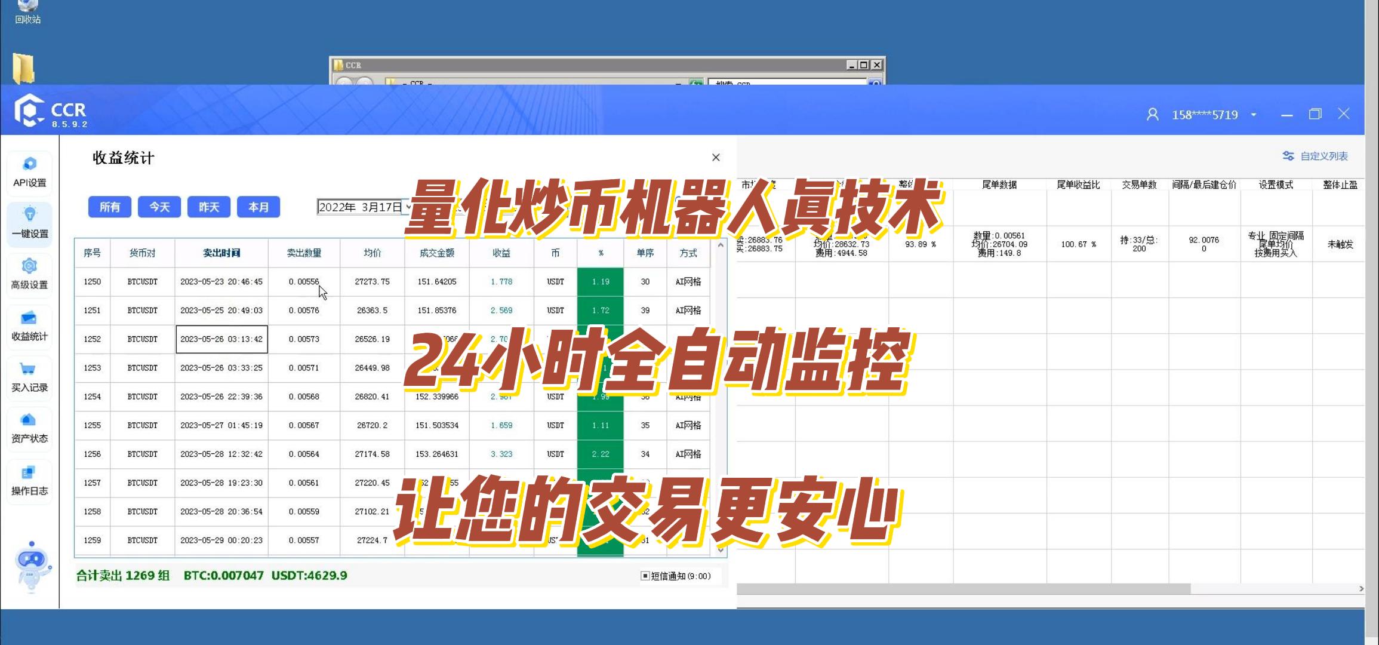Click percent cell 2.22

point(601,454)
